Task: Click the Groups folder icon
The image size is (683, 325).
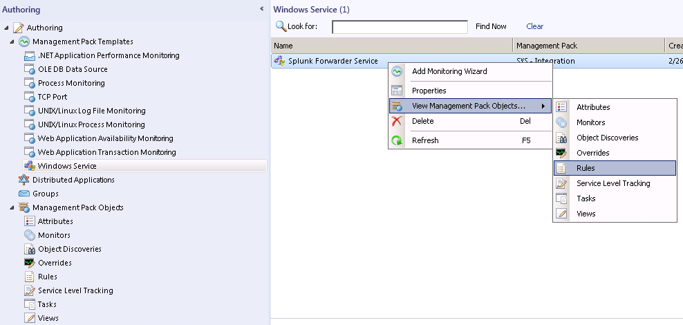Action: pos(24,194)
